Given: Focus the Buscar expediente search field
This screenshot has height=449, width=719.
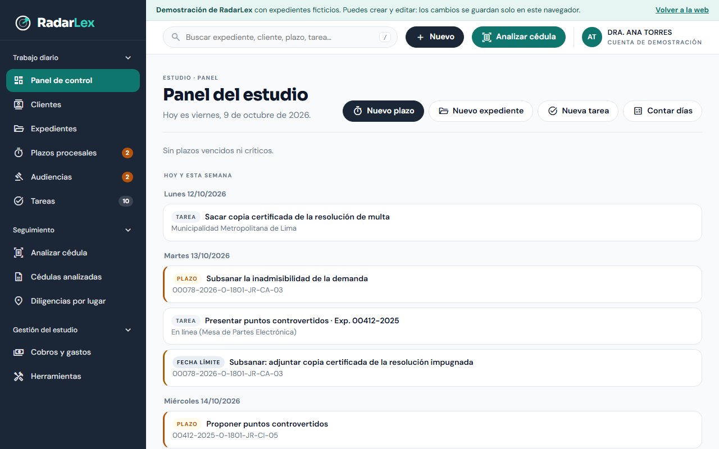Looking at the screenshot, I should pyautogui.click(x=280, y=37).
